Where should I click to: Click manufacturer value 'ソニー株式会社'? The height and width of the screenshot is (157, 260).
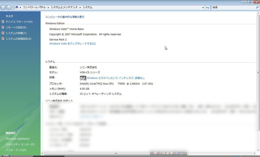coord(88,67)
